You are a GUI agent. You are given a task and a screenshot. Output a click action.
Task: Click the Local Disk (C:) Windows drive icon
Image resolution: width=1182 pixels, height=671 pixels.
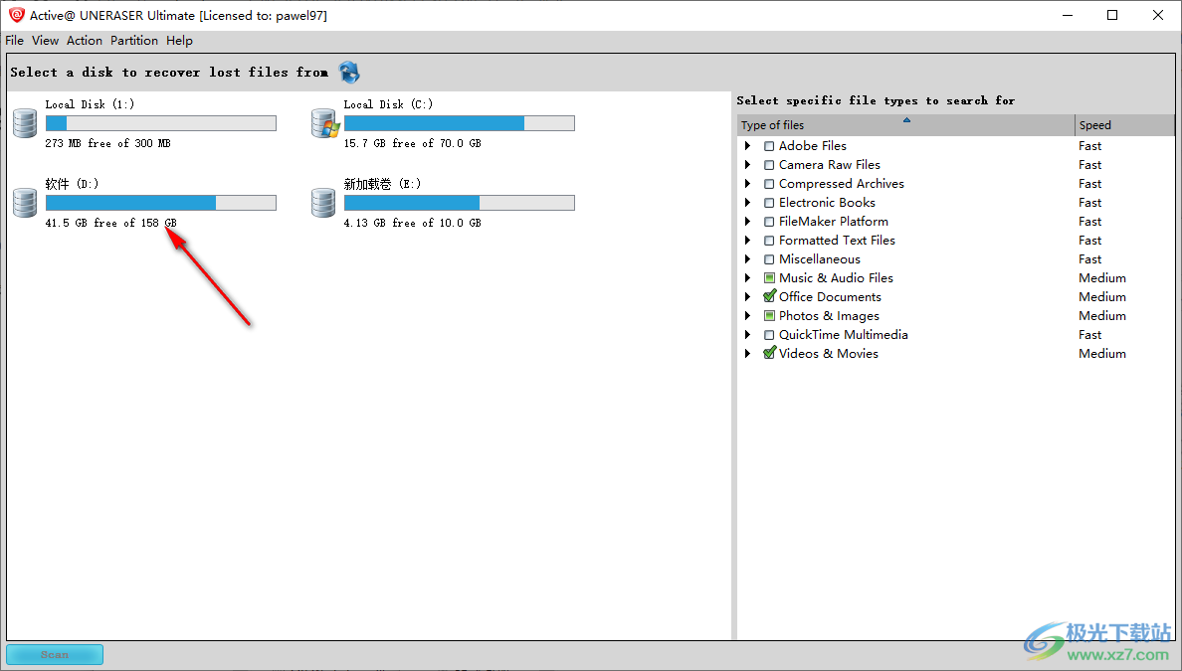point(325,123)
